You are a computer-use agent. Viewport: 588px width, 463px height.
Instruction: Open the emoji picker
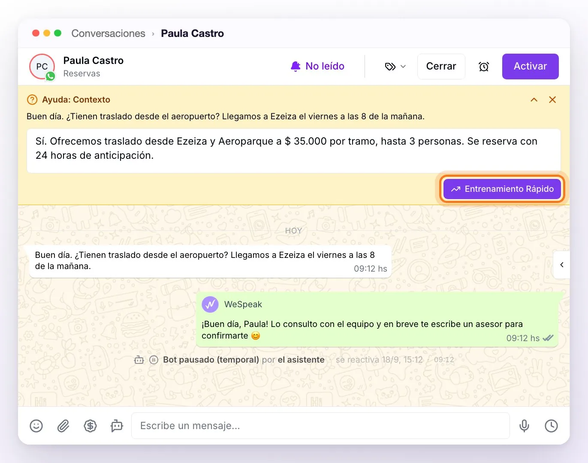pos(36,426)
